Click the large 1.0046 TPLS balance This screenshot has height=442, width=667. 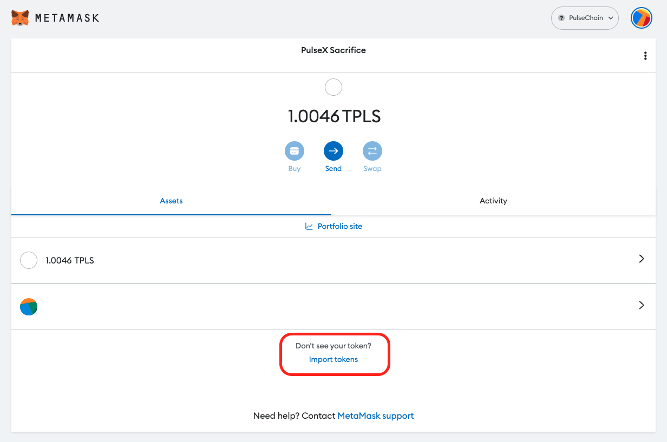point(334,116)
